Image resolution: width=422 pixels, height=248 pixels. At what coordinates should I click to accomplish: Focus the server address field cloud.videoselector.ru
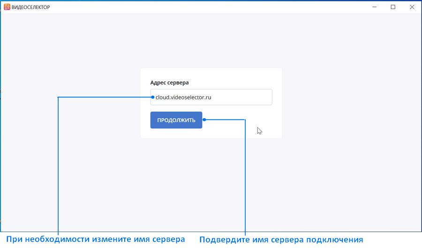211,97
